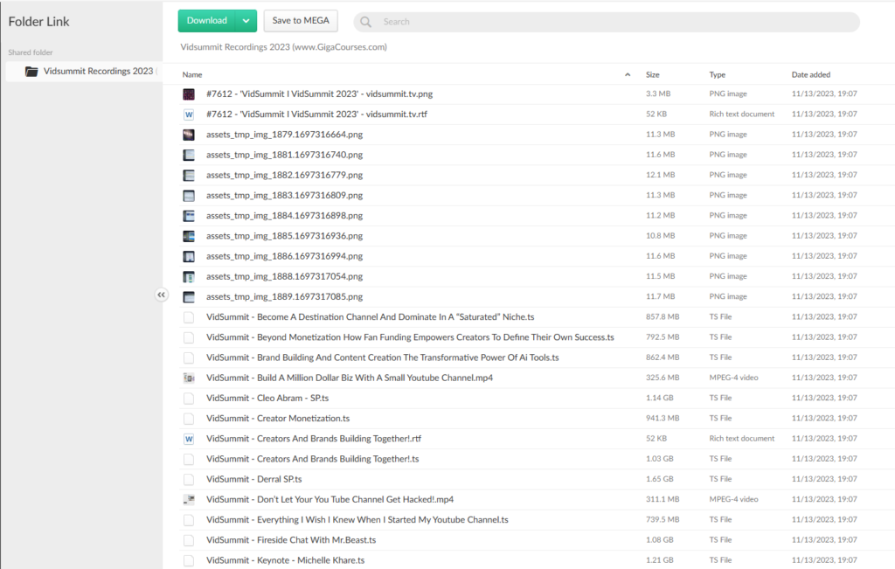
Task: Click the rich text icon for vidsummit.tv.rtf
Action: pyautogui.click(x=189, y=114)
